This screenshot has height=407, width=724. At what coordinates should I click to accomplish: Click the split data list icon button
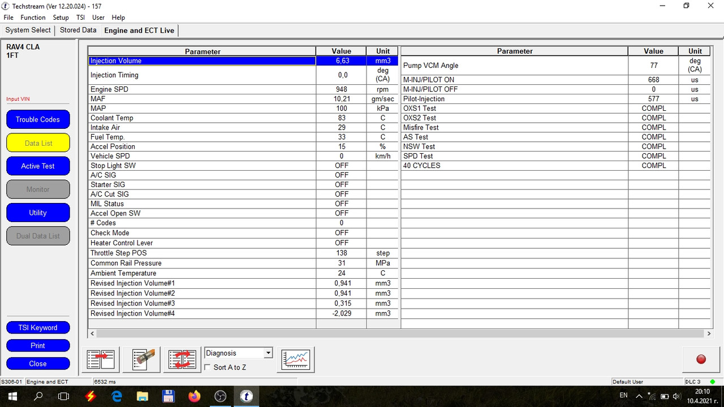click(x=101, y=360)
